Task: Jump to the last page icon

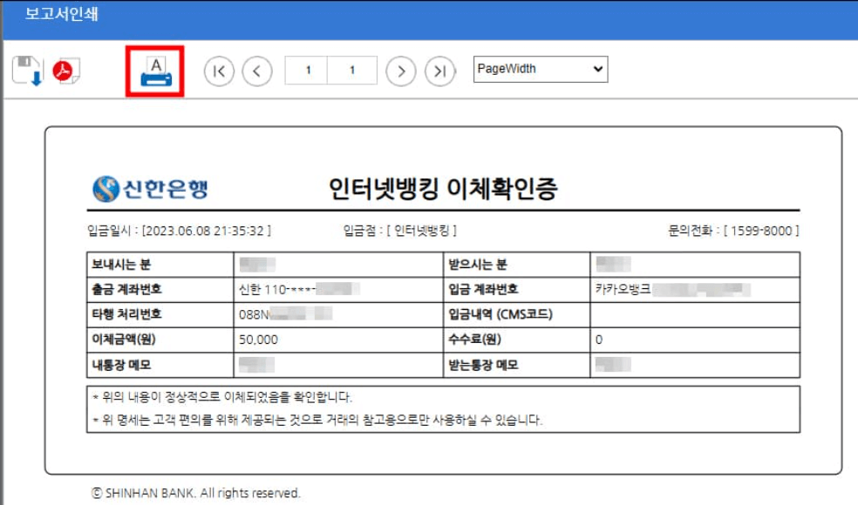Action: (x=439, y=70)
